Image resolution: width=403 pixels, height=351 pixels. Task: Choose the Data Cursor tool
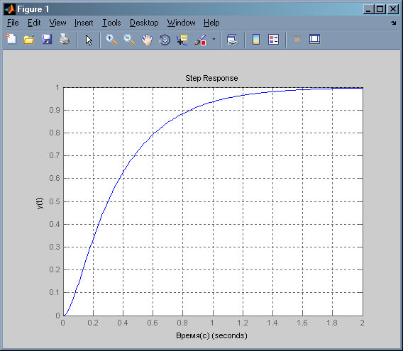click(182, 40)
